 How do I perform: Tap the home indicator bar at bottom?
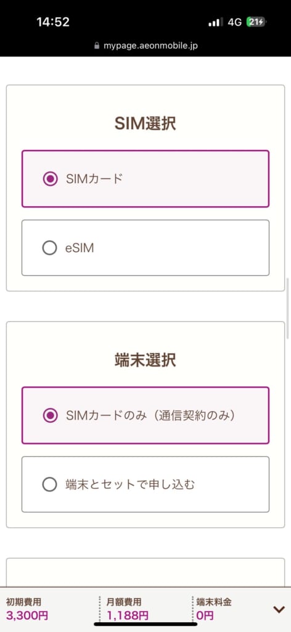tap(145, 625)
